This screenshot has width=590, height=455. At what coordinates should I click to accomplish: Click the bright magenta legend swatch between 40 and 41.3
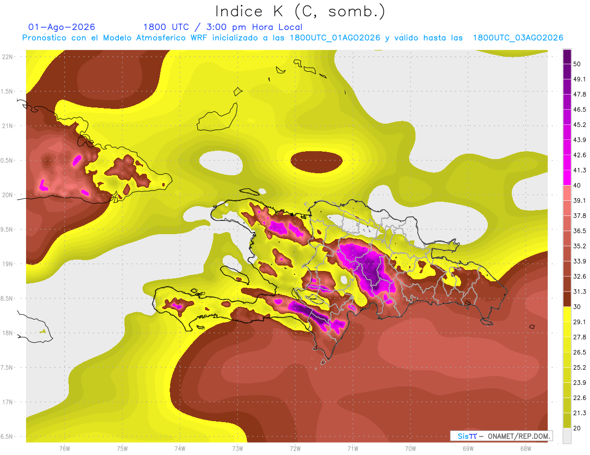pyautogui.click(x=567, y=178)
